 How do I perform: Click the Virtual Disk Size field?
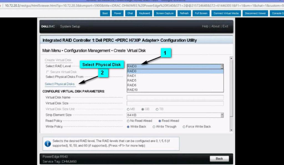(x=175, y=103)
